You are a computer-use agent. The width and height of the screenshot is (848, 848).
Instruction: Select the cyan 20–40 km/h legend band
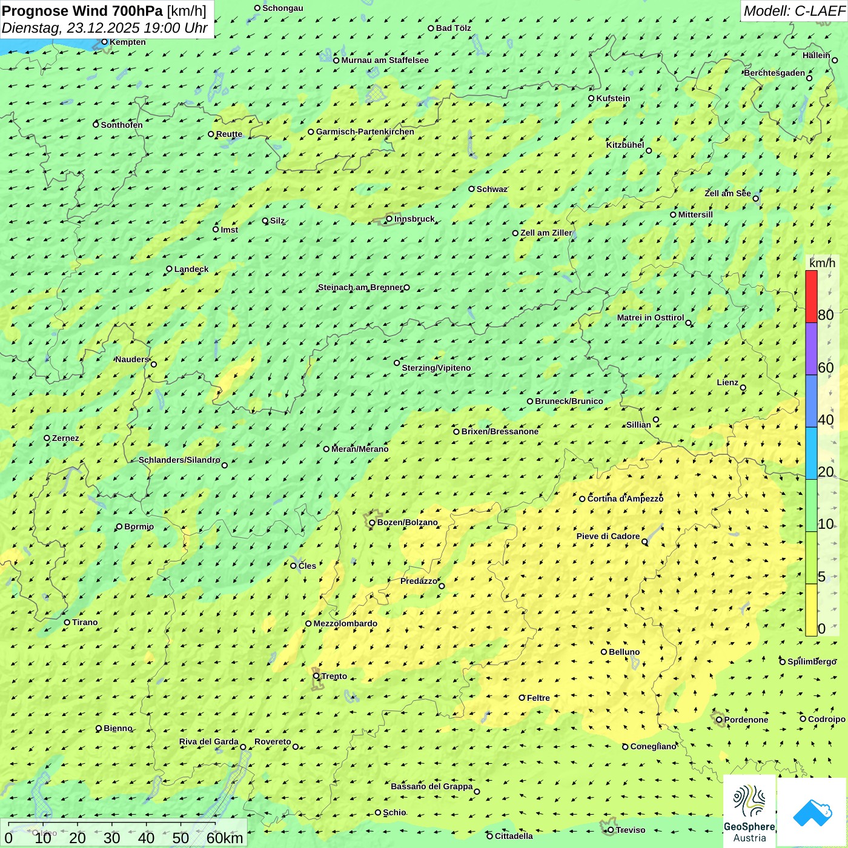coord(811,454)
